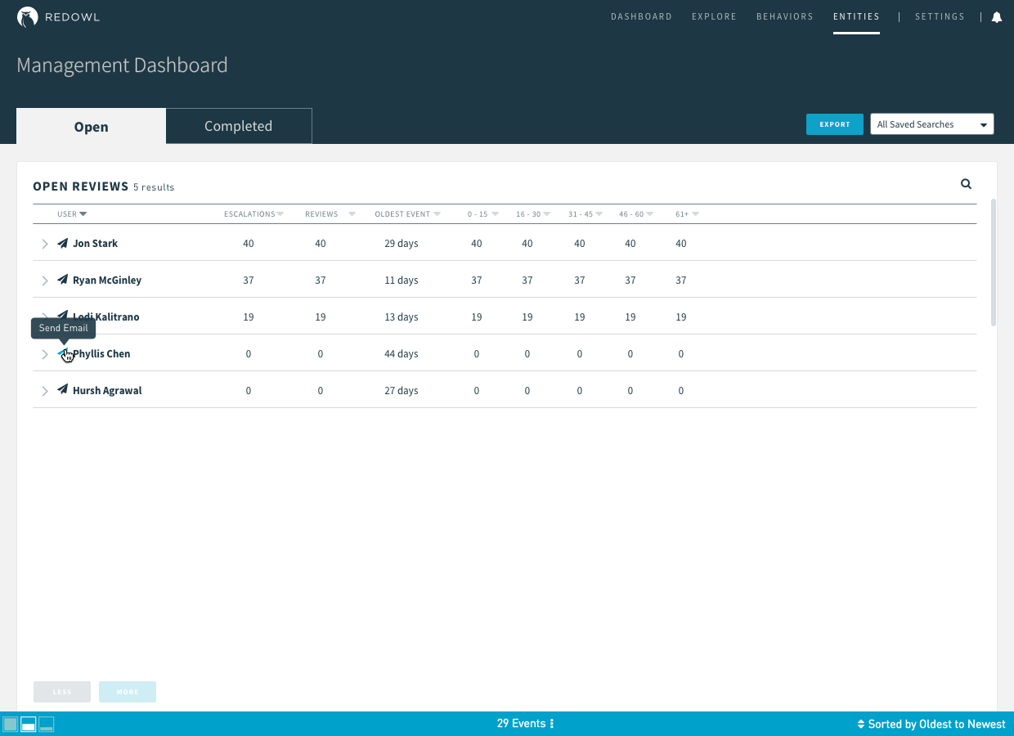Click the 13 days oldest event cell
The width and height of the screenshot is (1014, 736).
(402, 317)
